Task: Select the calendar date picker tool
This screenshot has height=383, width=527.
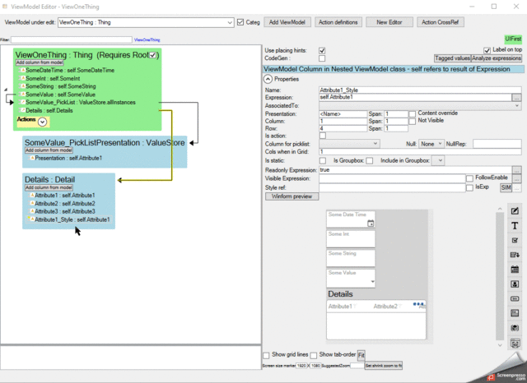Action: point(515,270)
